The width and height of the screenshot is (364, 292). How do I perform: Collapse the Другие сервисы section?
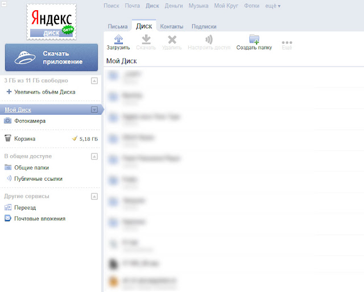(94, 197)
